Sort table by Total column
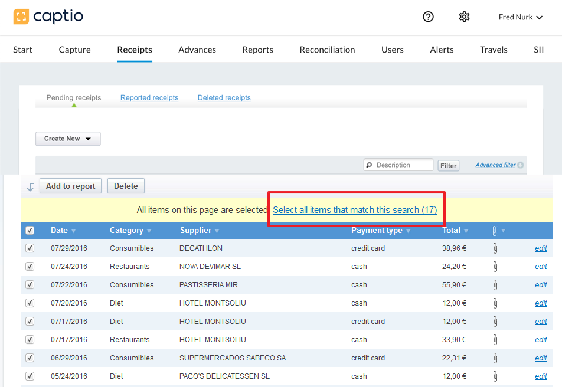 pos(452,231)
